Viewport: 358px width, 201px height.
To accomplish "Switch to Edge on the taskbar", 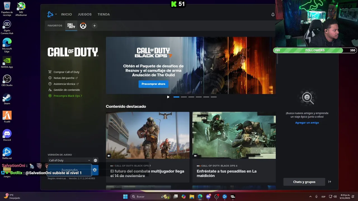I will click(x=200, y=197).
